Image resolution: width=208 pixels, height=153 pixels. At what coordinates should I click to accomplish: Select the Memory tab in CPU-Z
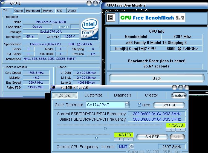pos(48,11)
